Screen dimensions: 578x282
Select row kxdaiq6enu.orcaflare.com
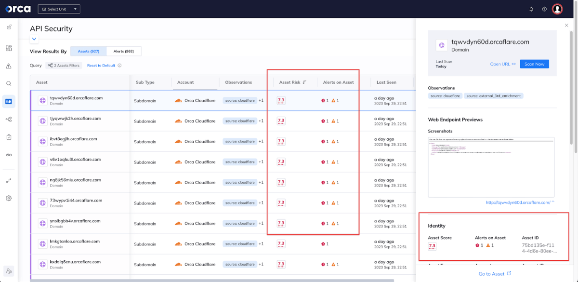tap(223, 264)
